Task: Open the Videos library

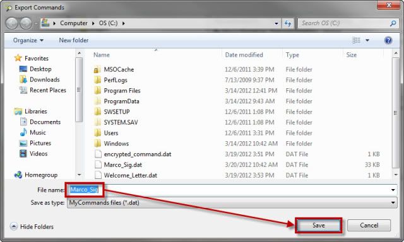Action: point(39,154)
